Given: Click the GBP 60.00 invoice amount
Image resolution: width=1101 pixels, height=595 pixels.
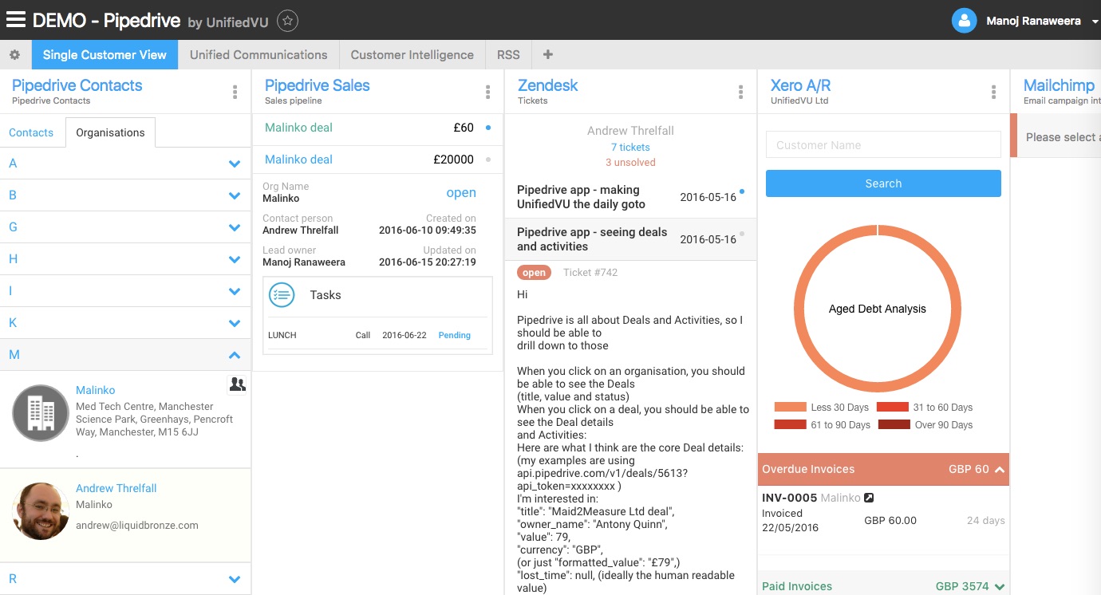Looking at the screenshot, I should coord(890,521).
